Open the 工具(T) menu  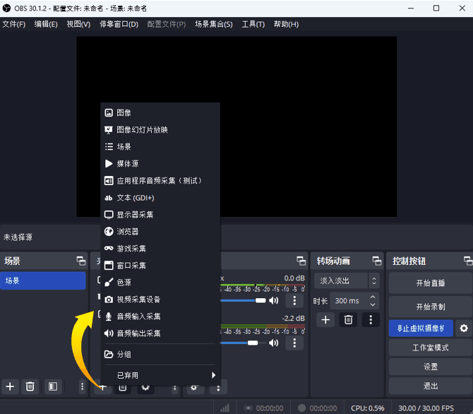click(253, 24)
